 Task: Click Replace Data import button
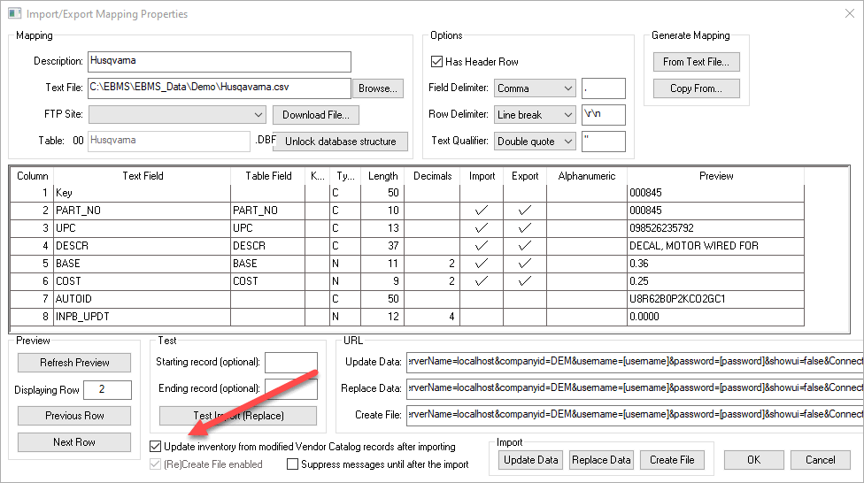[x=601, y=460]
